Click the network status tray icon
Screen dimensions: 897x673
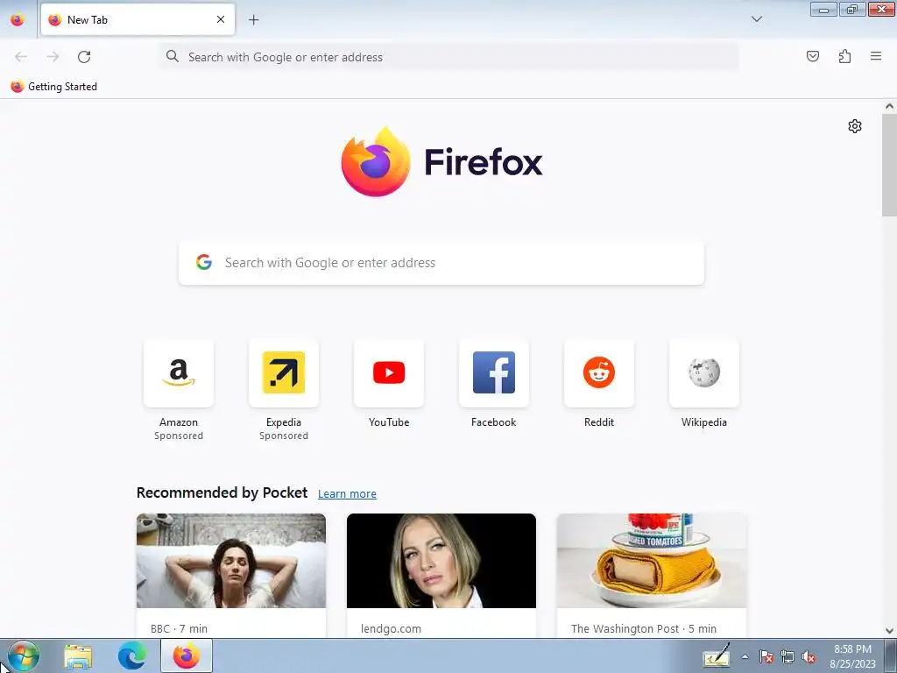pos(788,656)
